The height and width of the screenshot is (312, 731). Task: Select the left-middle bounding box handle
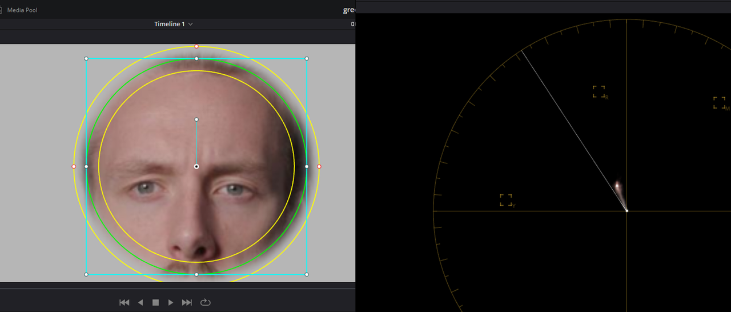point(86,166)
